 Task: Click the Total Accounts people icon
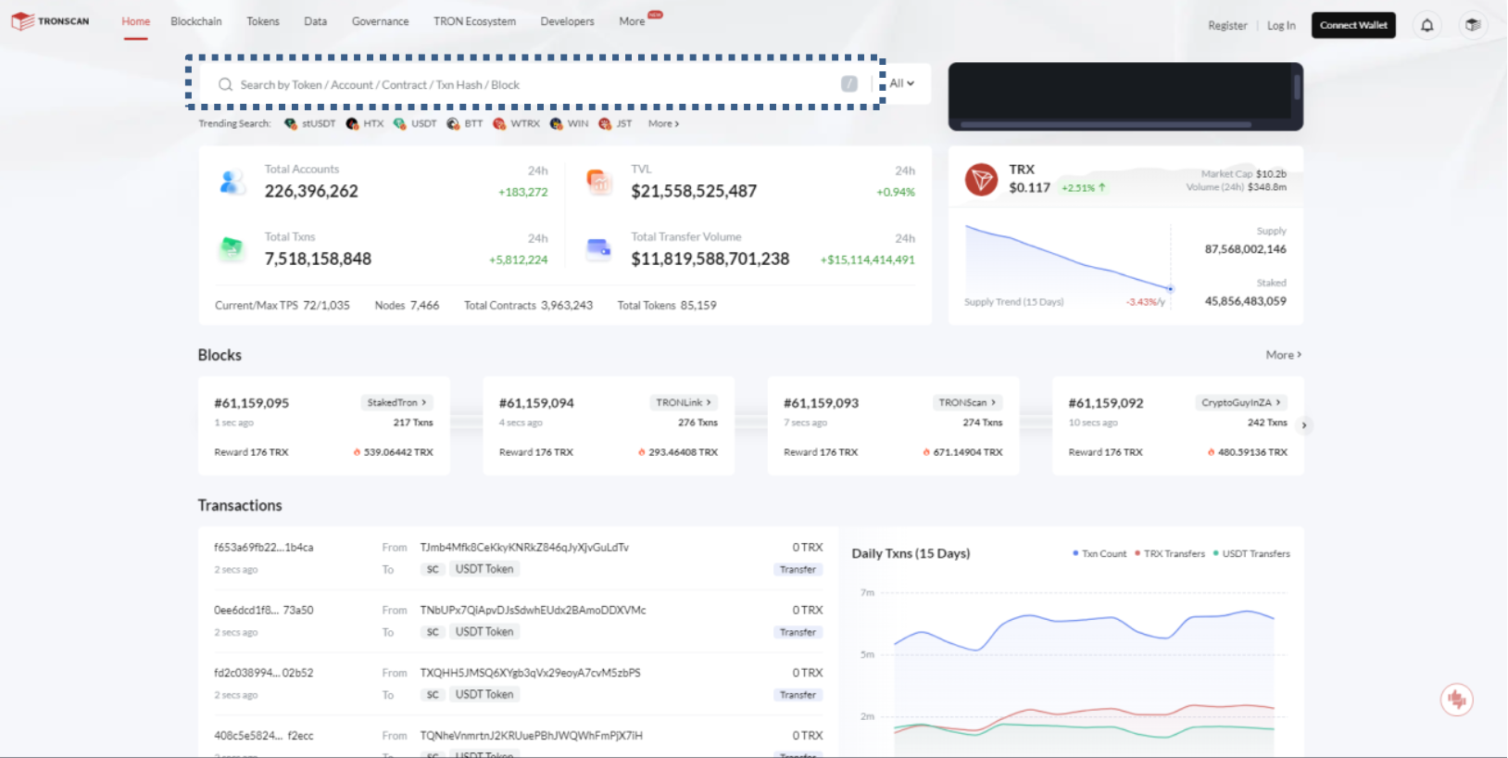click(x=232, y=182)
